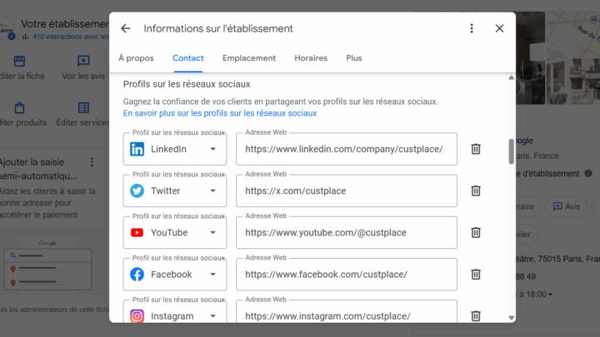Delete the LinkedIn profile row
This screenshot has height=337, width=600.
(x=476, y=149)
